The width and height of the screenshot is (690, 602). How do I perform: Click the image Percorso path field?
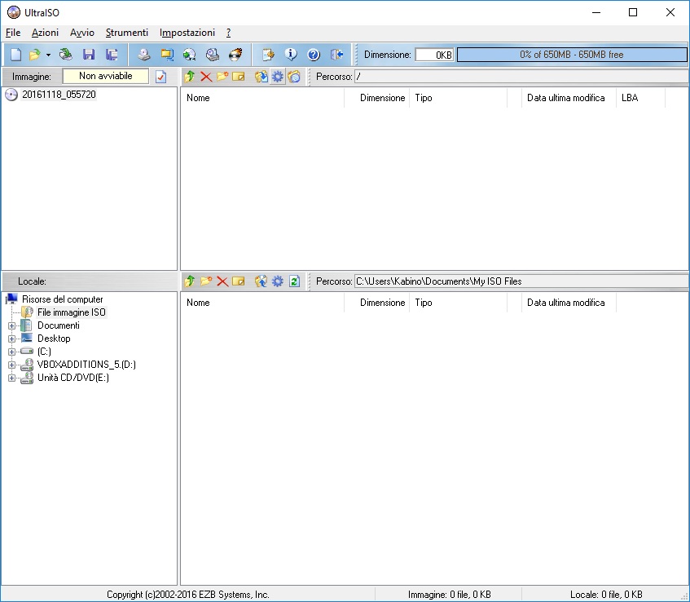[521, 77]
